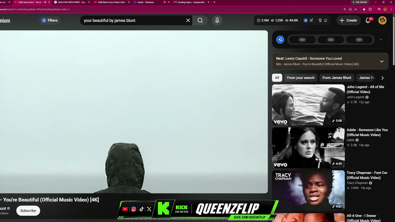Image resolution: width=395 pixels, height=222 pixels.
Task: Click title "John Legend - All of Me (Official Video)"
Action: 365,89
